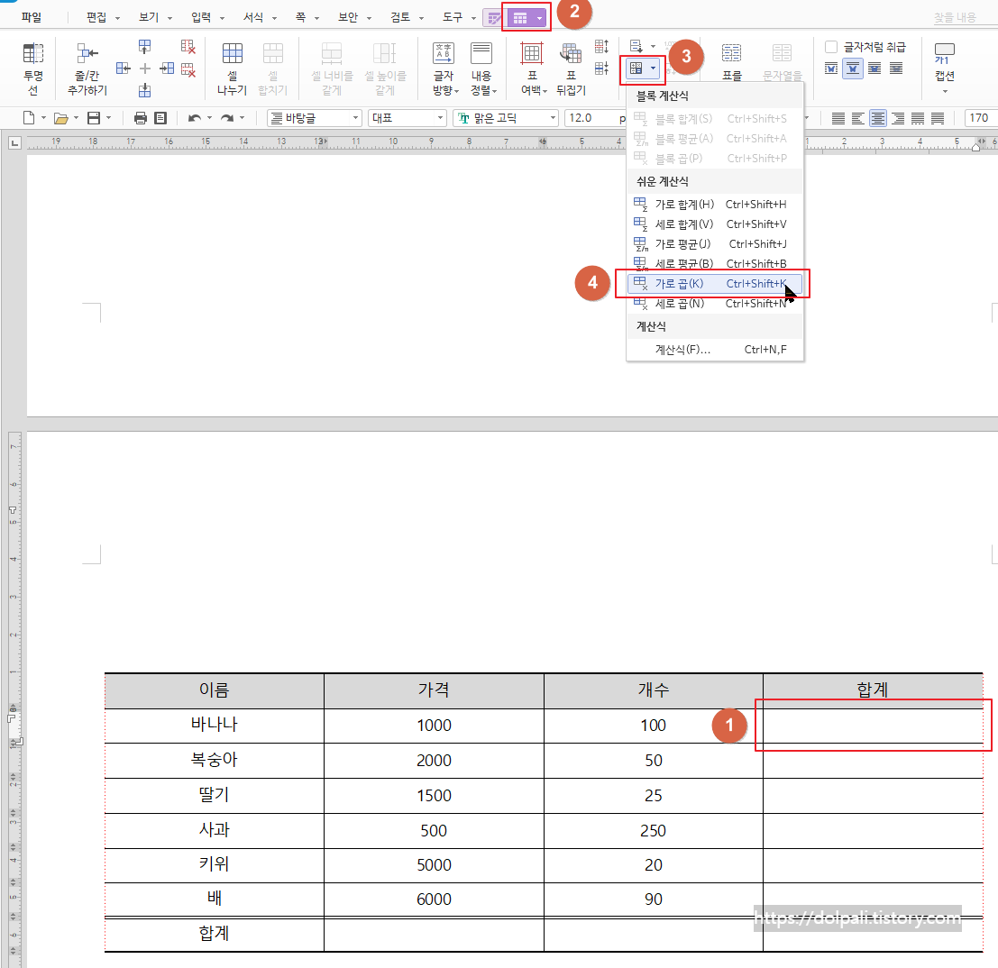Select the first text wrap style icon

831,68
